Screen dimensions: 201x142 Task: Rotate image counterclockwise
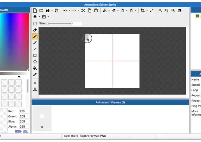tap(122, 10)
